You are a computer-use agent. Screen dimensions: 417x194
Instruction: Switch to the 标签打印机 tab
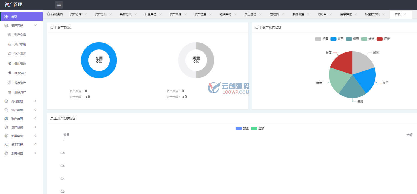(x=372, y=14)
